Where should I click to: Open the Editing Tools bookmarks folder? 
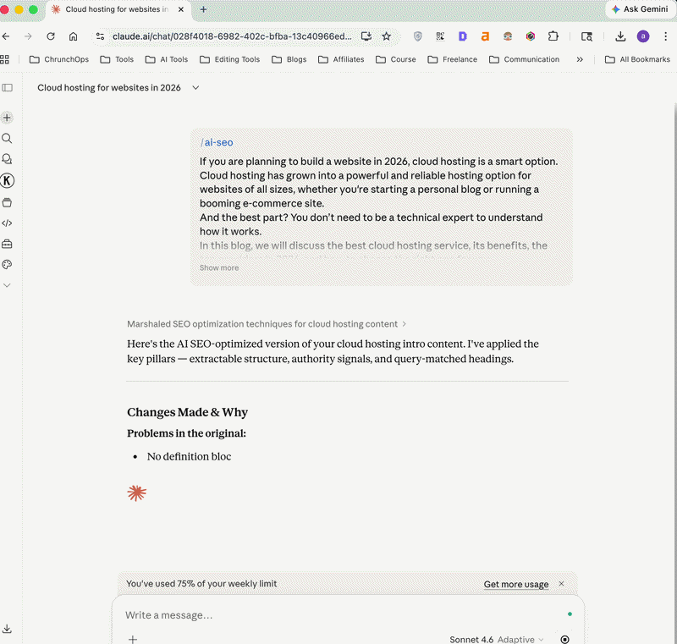pos(229,59)
